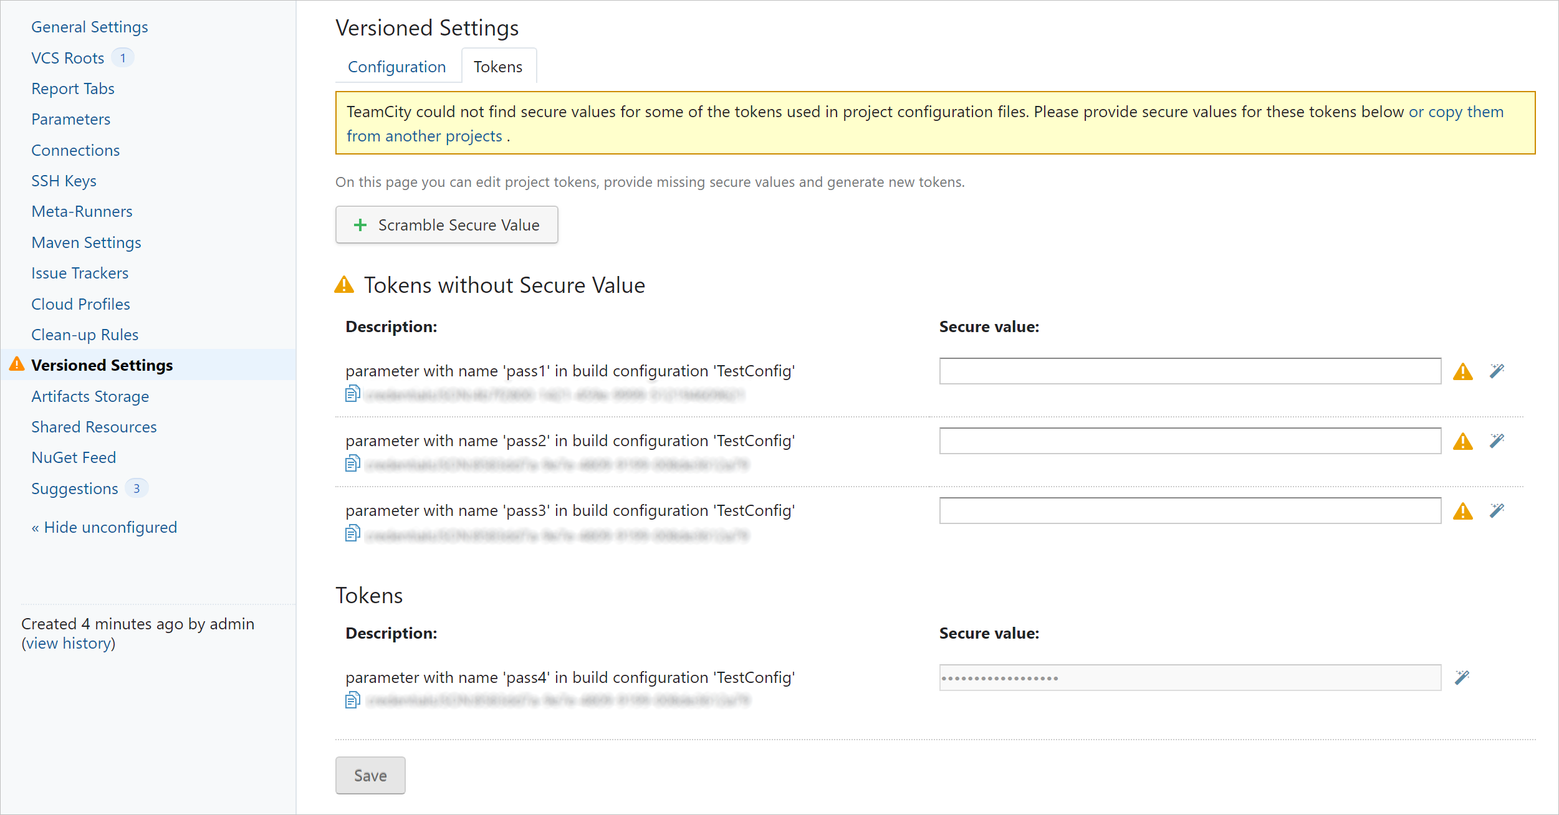This screenshot has width=1559, height=815.
Task: Open Versioned Settings from sidebar
Action: (103, 366)
